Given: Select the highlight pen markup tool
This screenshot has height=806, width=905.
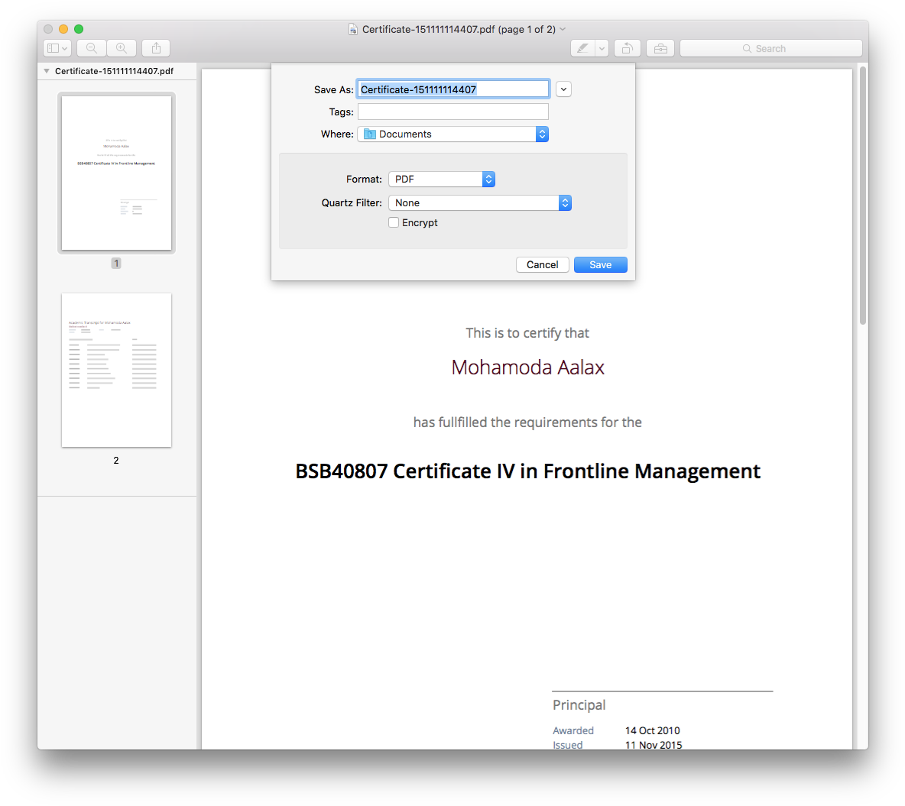Looking at the screenshot, I should pos(583,48).
